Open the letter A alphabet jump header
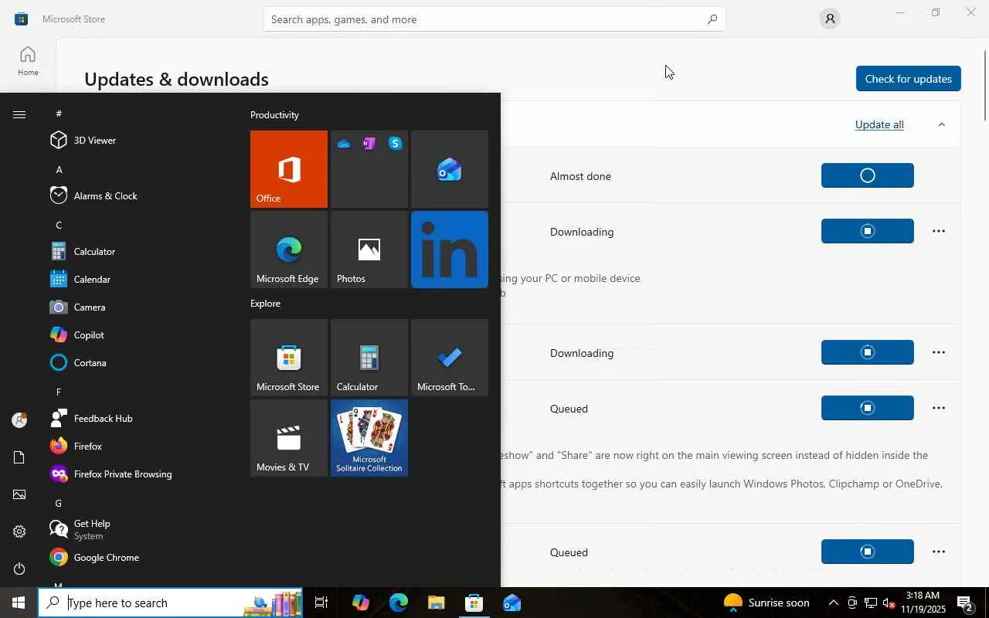 [59, 169]
